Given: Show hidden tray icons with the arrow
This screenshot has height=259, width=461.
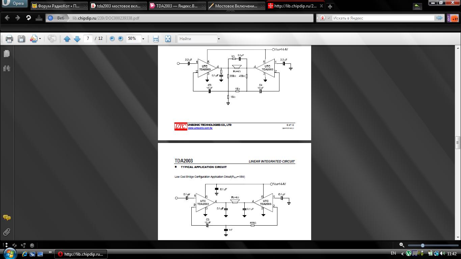Looking at the screenshot, I should pyautogui.click(x=402, y=254).
